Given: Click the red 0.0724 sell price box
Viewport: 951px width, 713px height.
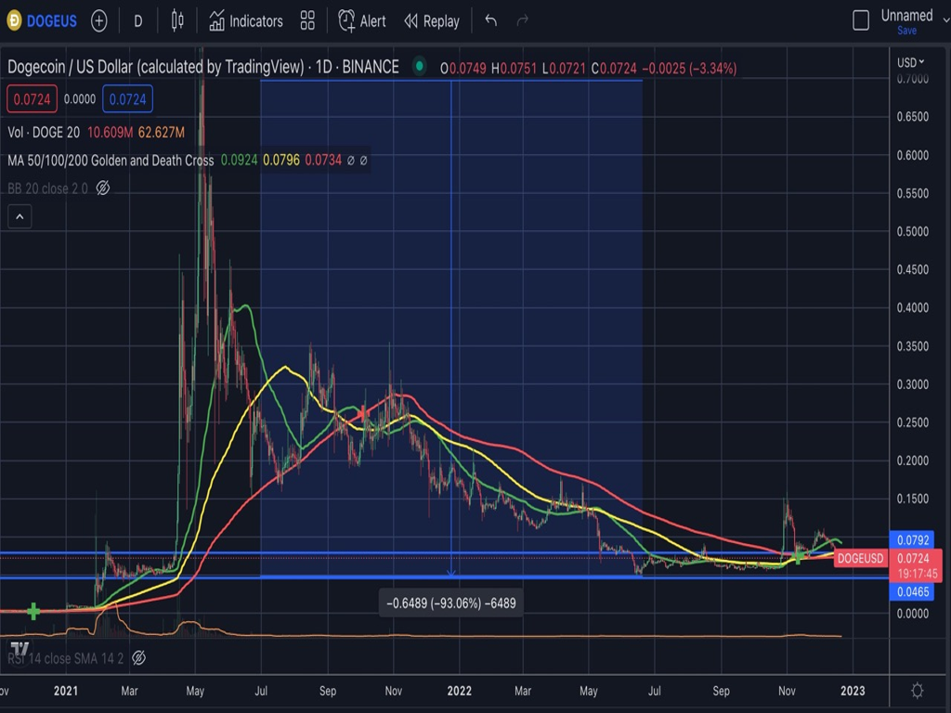Looking at the screenshot, I should (33, 98).
